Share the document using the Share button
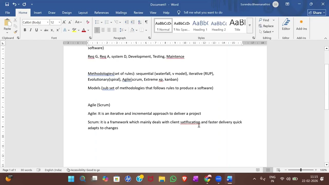This screenshot has height=185, width=329. click(317, 13)
